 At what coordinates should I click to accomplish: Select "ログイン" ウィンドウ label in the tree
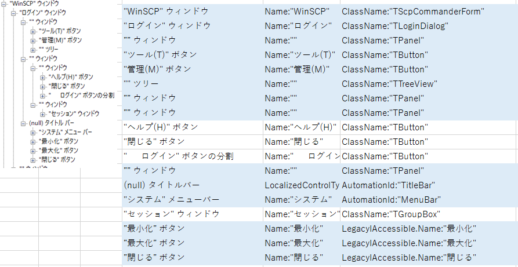tap(42, 13)
